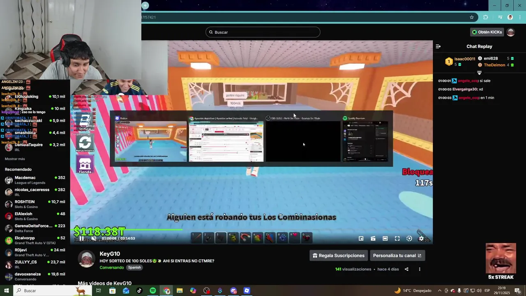Click Regala Suscripciones button
This screenshot has width=526, height=296.
click(x=339, y=255)
